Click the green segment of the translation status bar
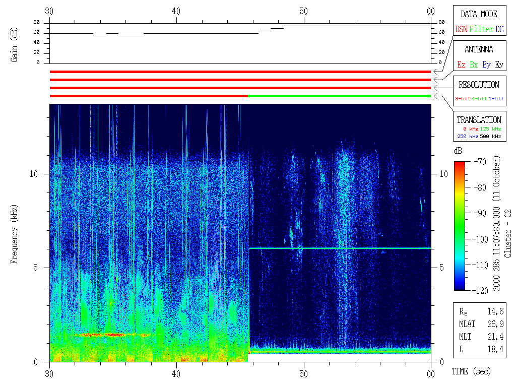Image resolution: width=516 pixels, height=387 pixels. tap(339, 96)
